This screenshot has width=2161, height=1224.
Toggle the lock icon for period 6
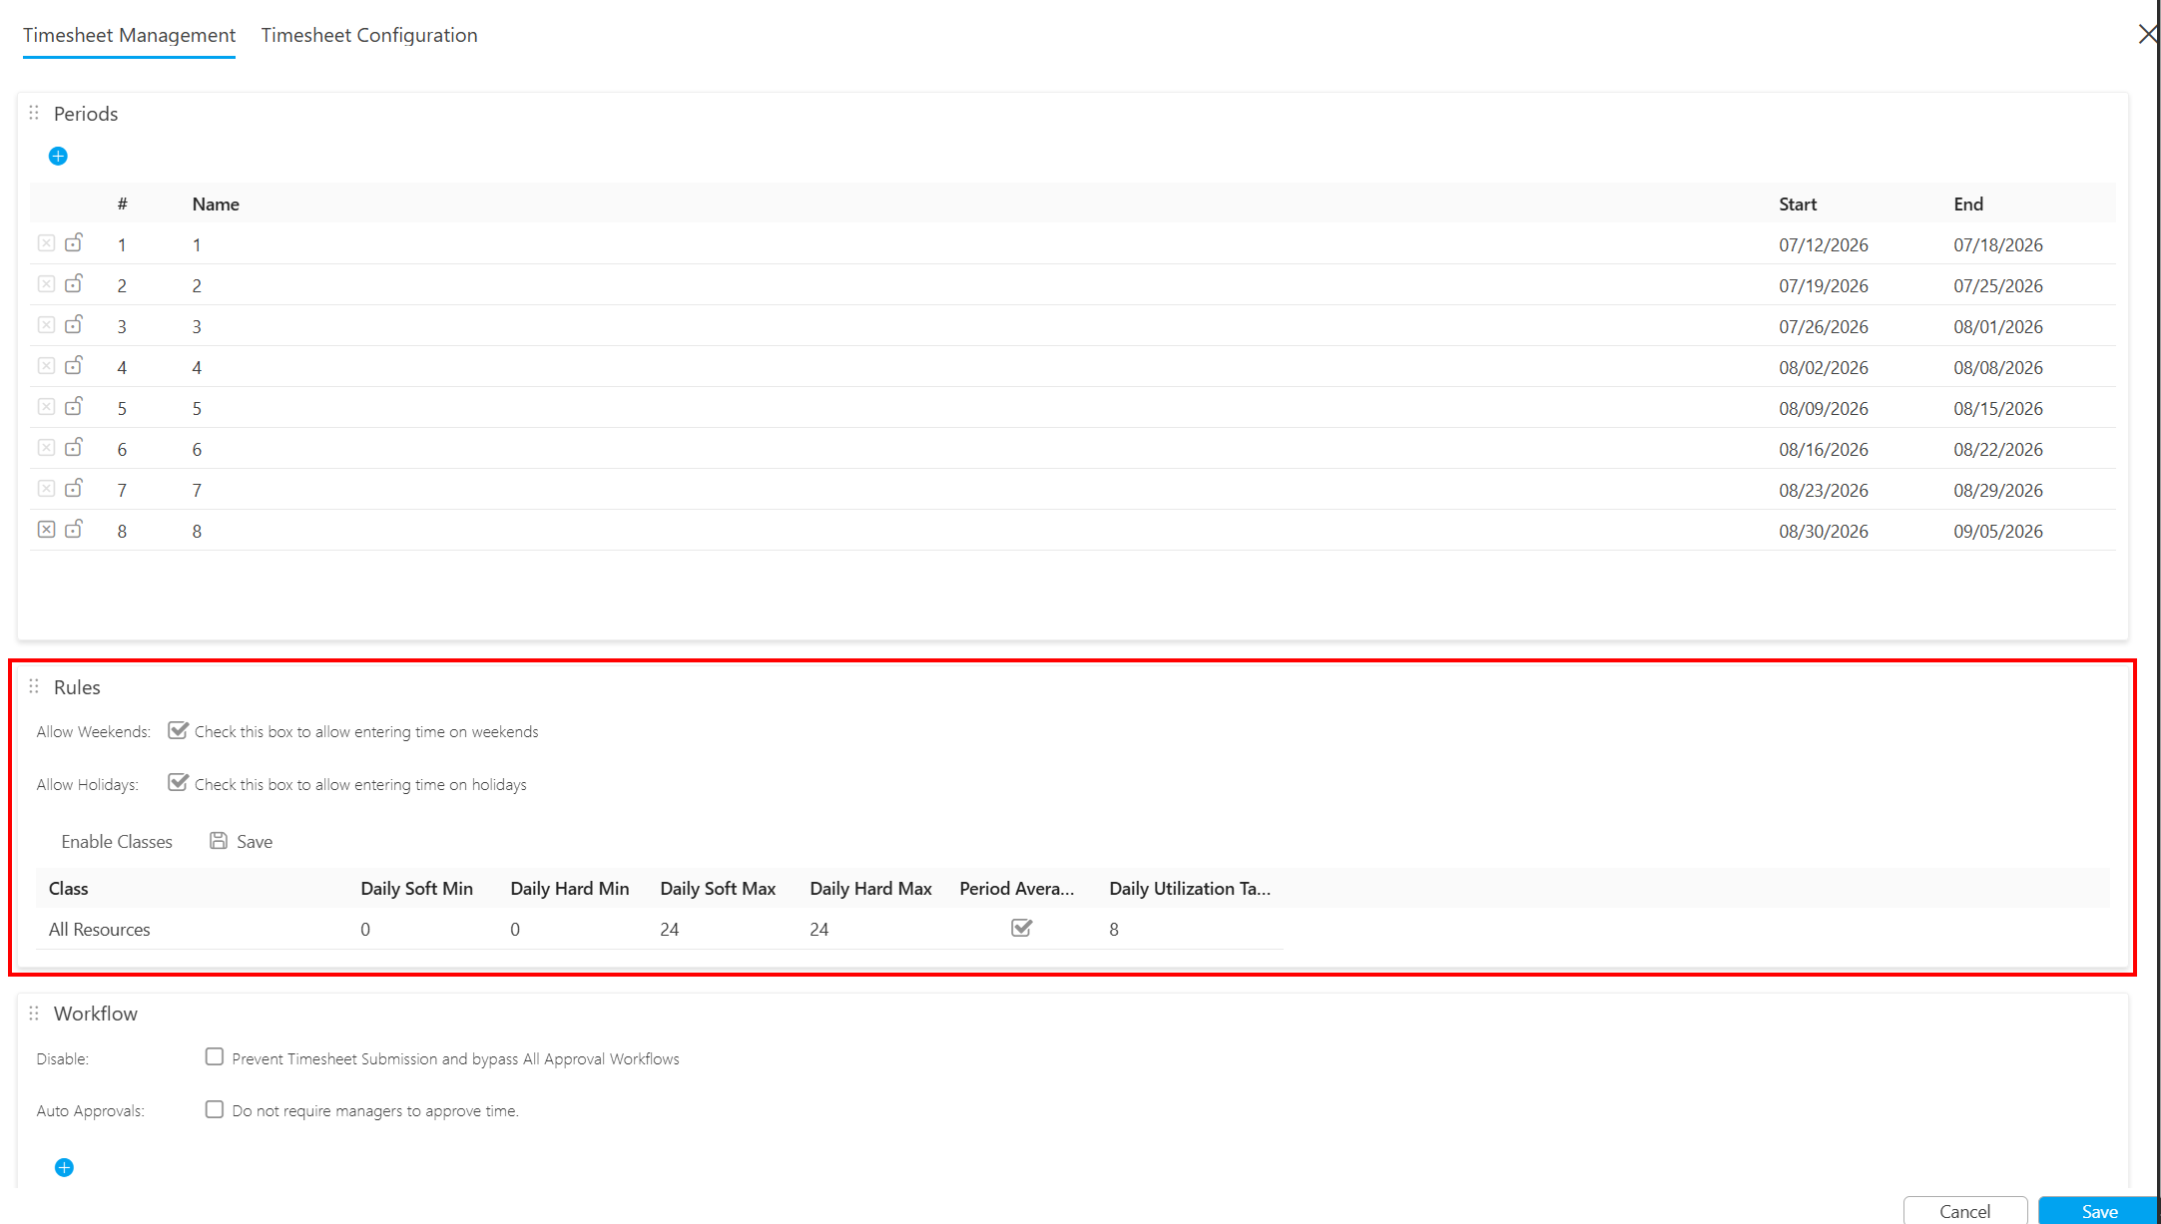pyautogui.click(x=74, y=447)
